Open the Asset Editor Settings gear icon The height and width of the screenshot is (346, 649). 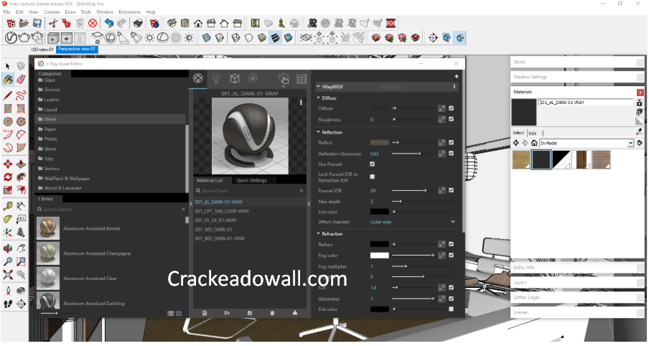point(253,78)
